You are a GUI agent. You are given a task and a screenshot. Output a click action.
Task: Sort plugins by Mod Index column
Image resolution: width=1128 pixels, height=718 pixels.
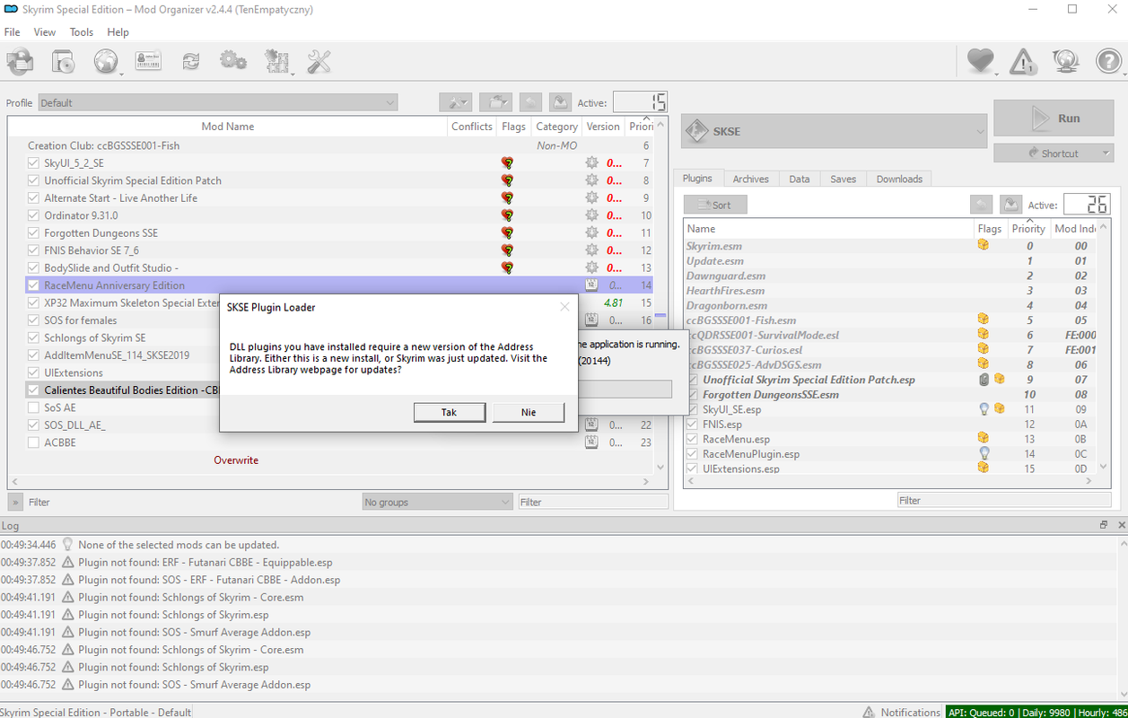click(1077, 229)
